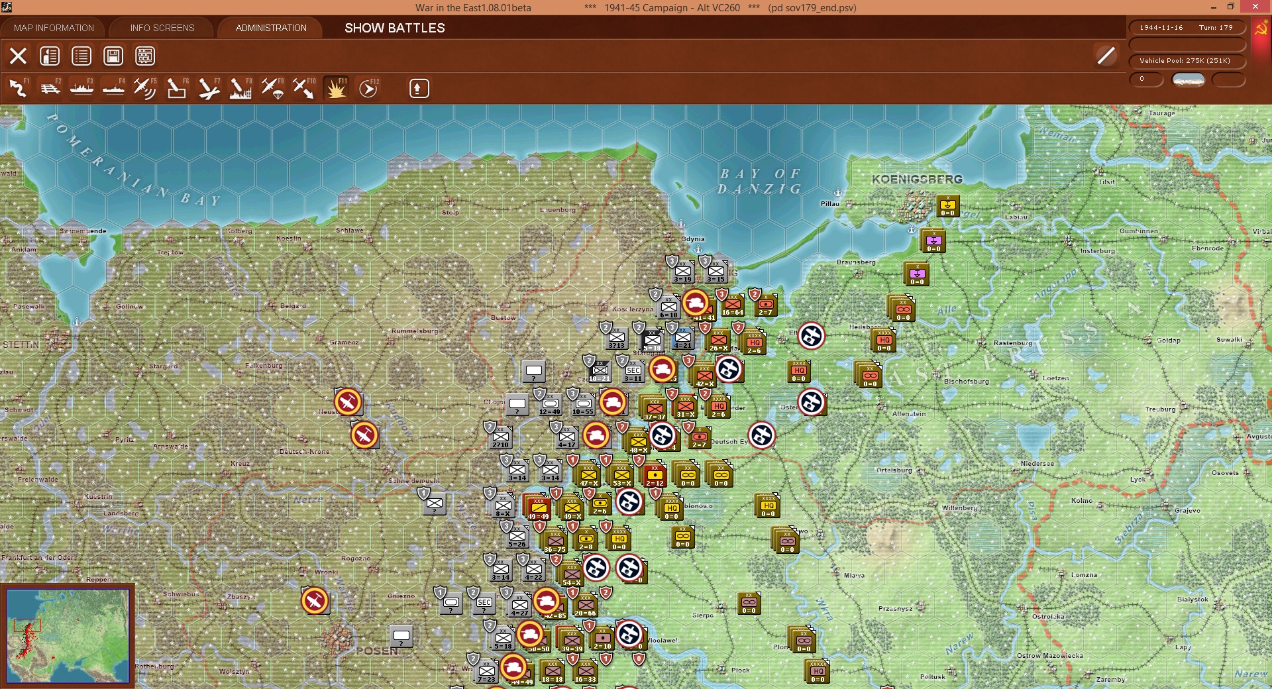1272x689 pixels.
Task: Open the INFO SCREENS tab
Action: (x=162, y=28)
